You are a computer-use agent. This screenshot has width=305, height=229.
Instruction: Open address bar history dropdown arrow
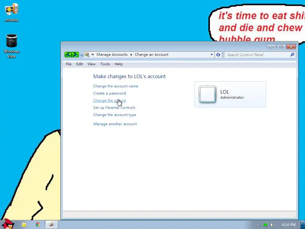pyautogui.click(x=211, y=55)
